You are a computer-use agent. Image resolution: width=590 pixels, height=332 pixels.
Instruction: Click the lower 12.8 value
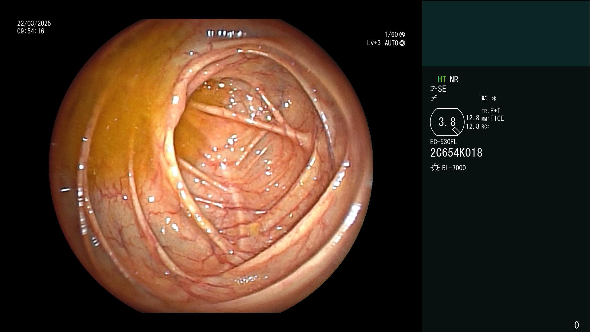[x=473, y=126]
